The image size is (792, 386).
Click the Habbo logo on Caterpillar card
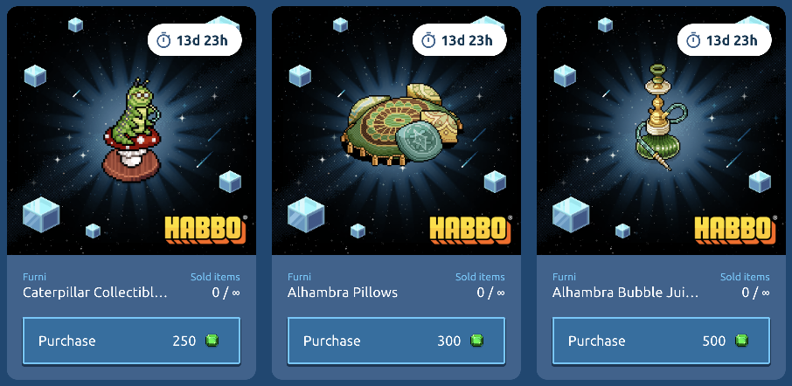(206, 229)
